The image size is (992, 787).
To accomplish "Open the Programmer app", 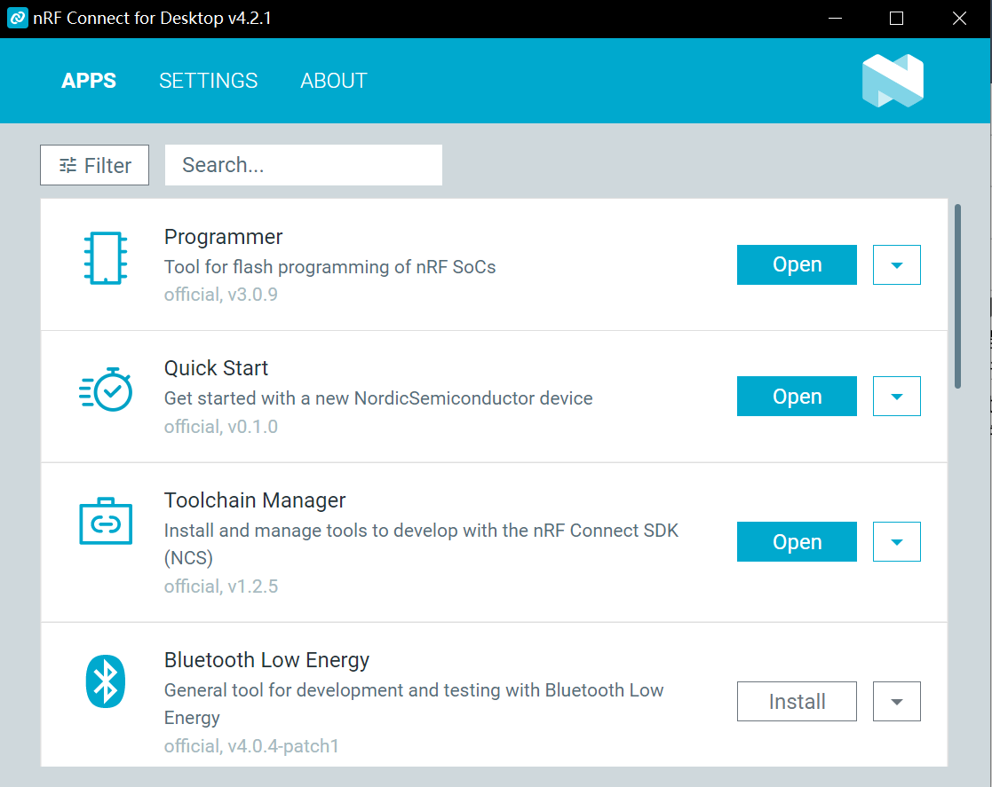I will pyautogui.click(x=797, y=265).
